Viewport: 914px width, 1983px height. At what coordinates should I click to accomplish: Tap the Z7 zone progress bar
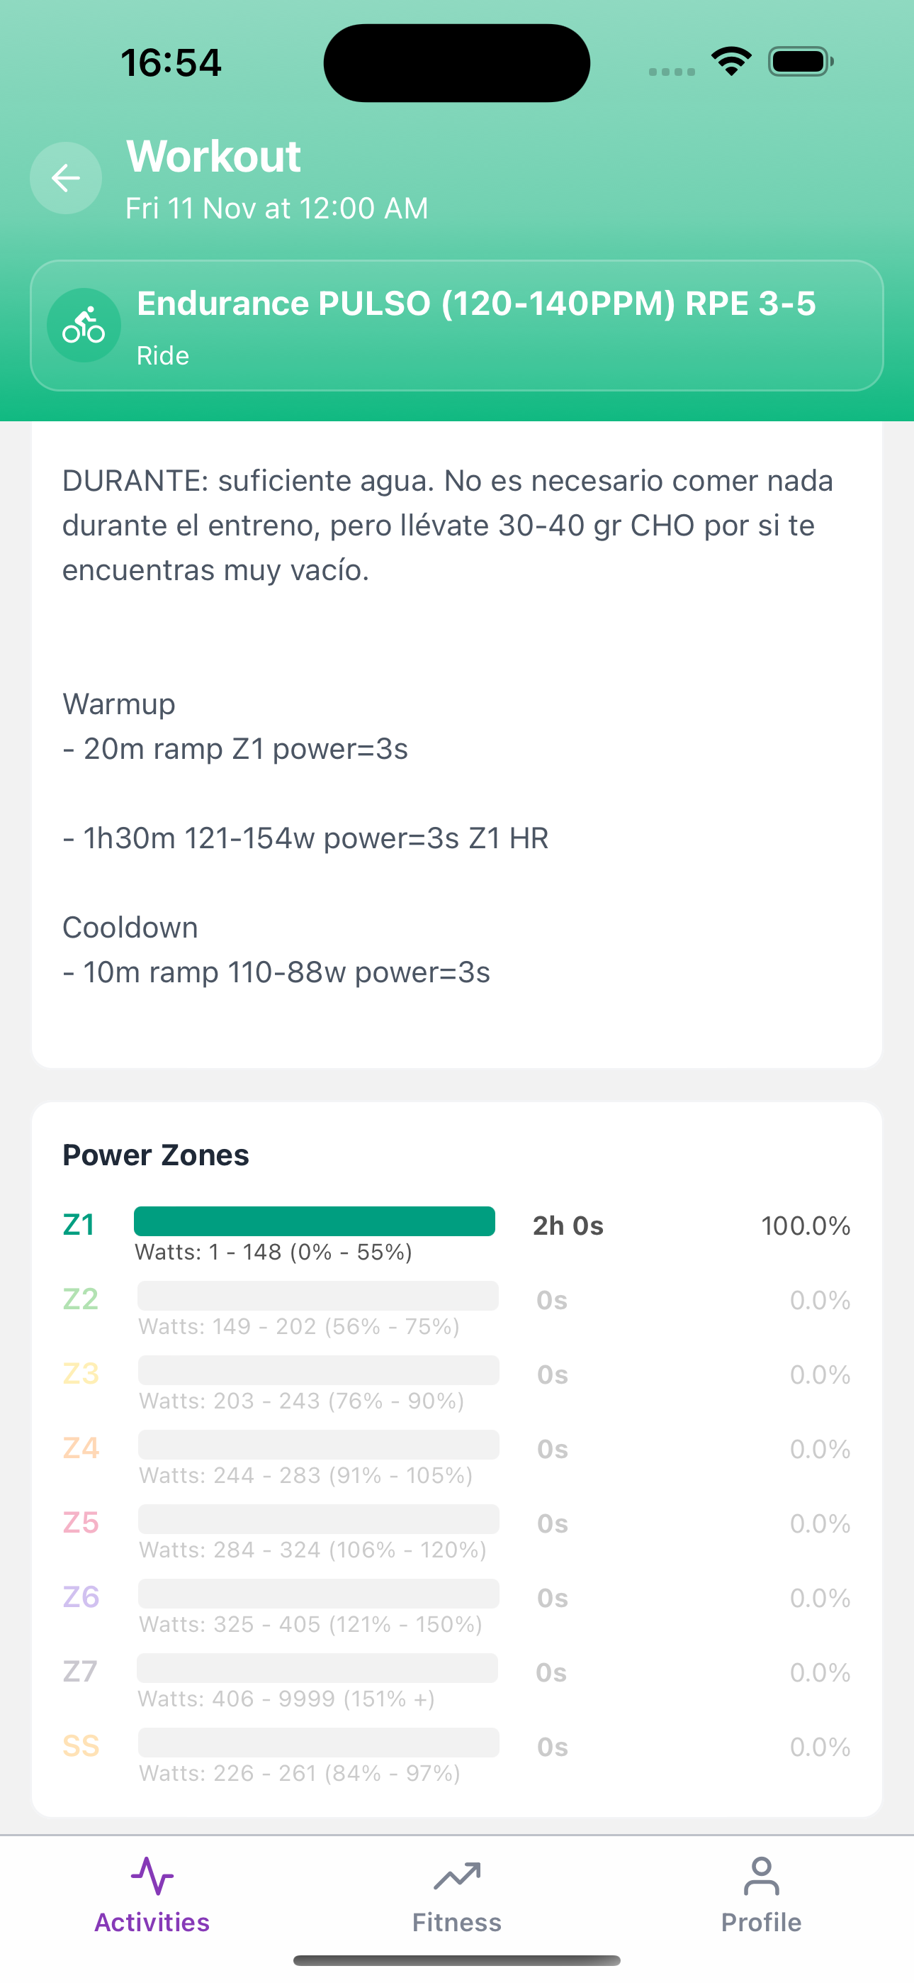pos(317,1668)
